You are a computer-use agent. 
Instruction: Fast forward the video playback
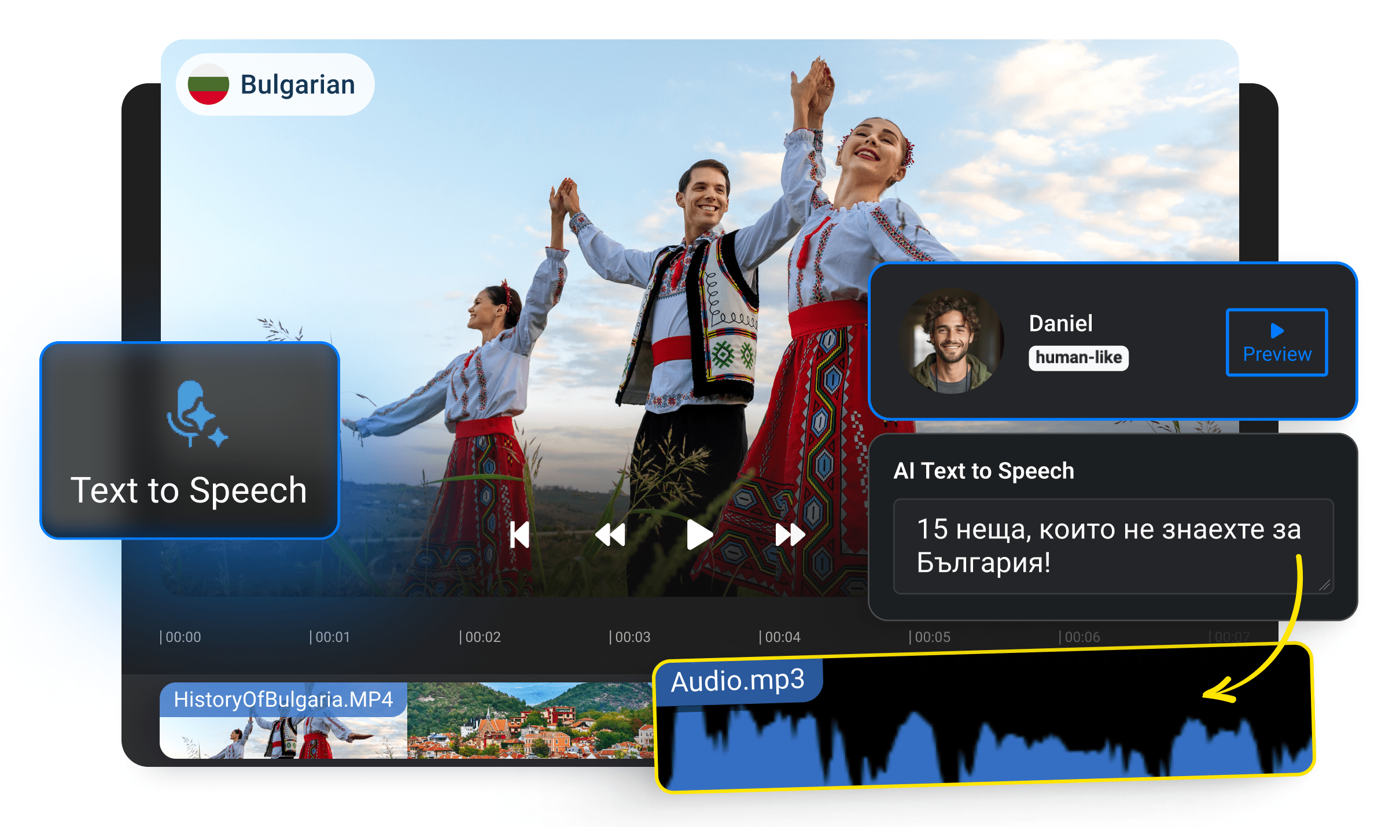(789, 534)
